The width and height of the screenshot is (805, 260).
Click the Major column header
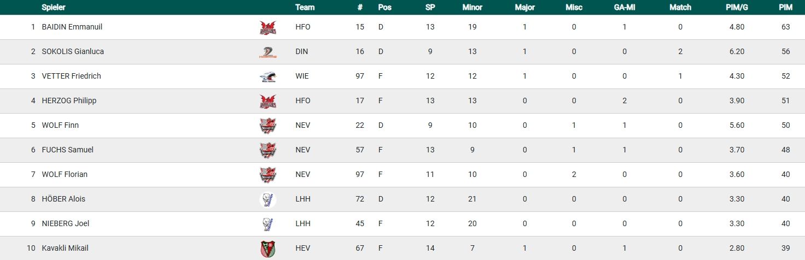(x=524, y=8)
